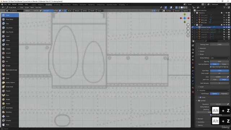Click the viewport zoom magnifier gizmo
This screenshot has height=130, width=231.
pyautogui.click(x=188, y=25)
